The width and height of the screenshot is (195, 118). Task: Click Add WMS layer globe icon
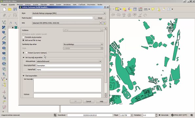4,59
